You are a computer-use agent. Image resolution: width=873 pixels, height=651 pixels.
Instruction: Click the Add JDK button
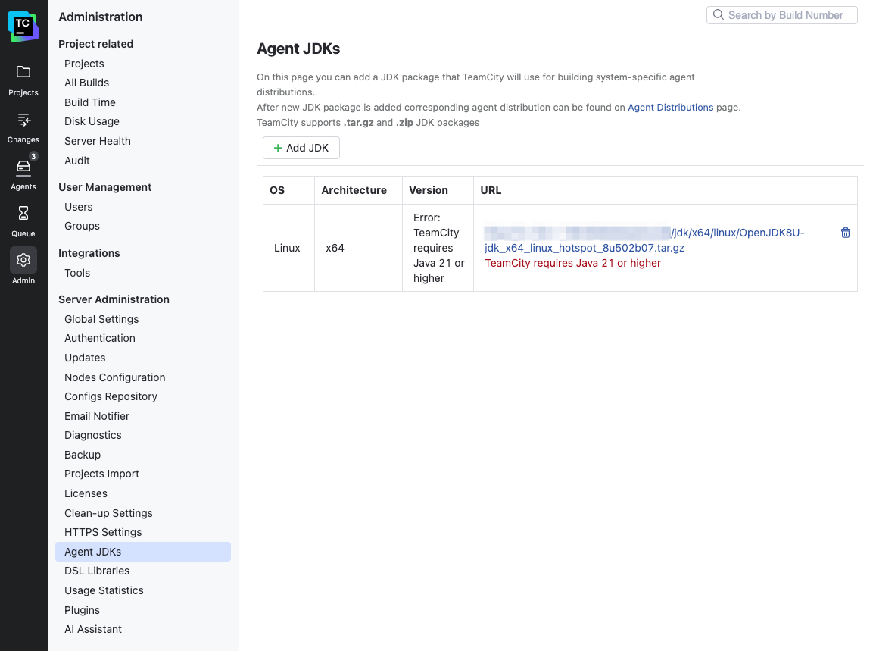301,148
